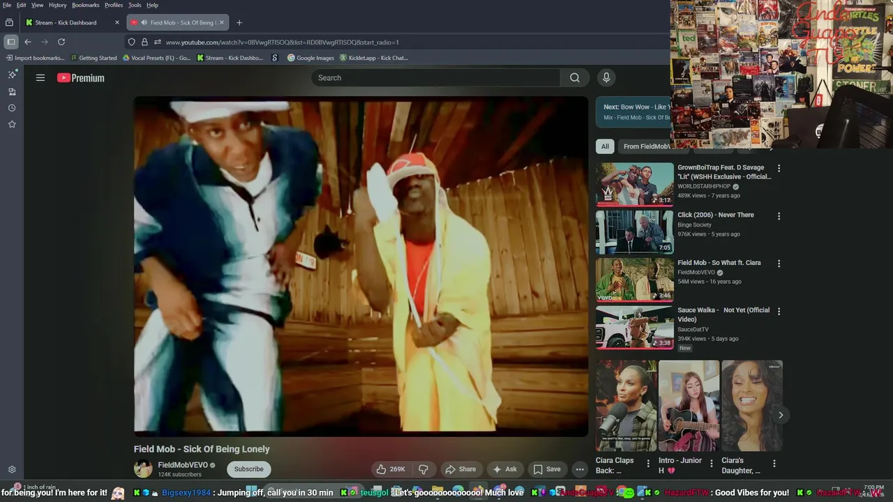Open the FieldMobVEVO channel avatar
Screen dimensions: 893x502
point(143,469)
